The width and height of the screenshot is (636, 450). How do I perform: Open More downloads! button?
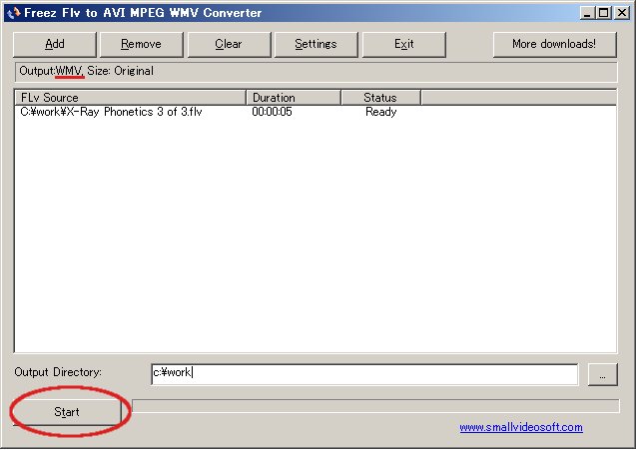click(554, 44)
